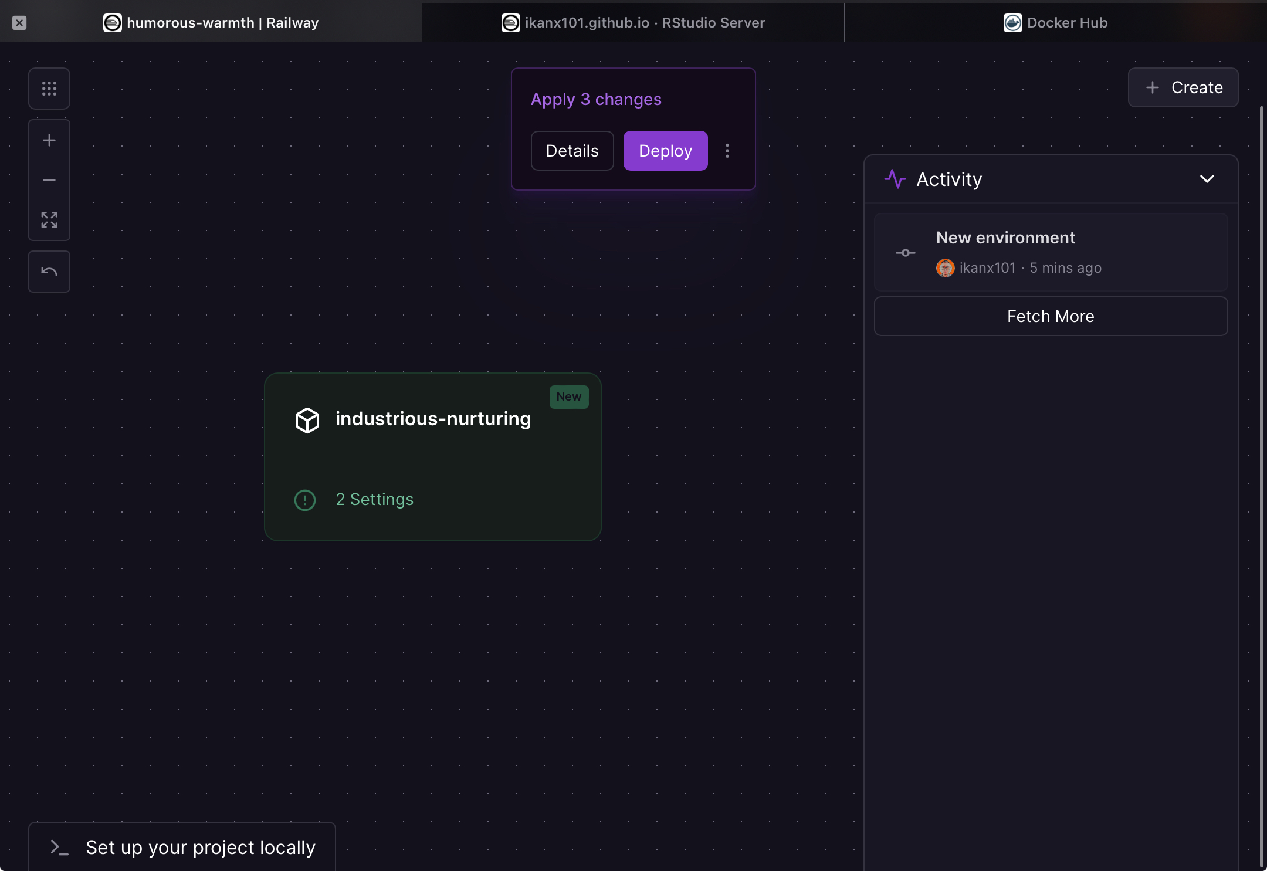The height and width of the screenshot is (871, 1267).
Task: Fit canvas to view with expand arrows icon
Action: pyautogui.click(x=49, y=220)
